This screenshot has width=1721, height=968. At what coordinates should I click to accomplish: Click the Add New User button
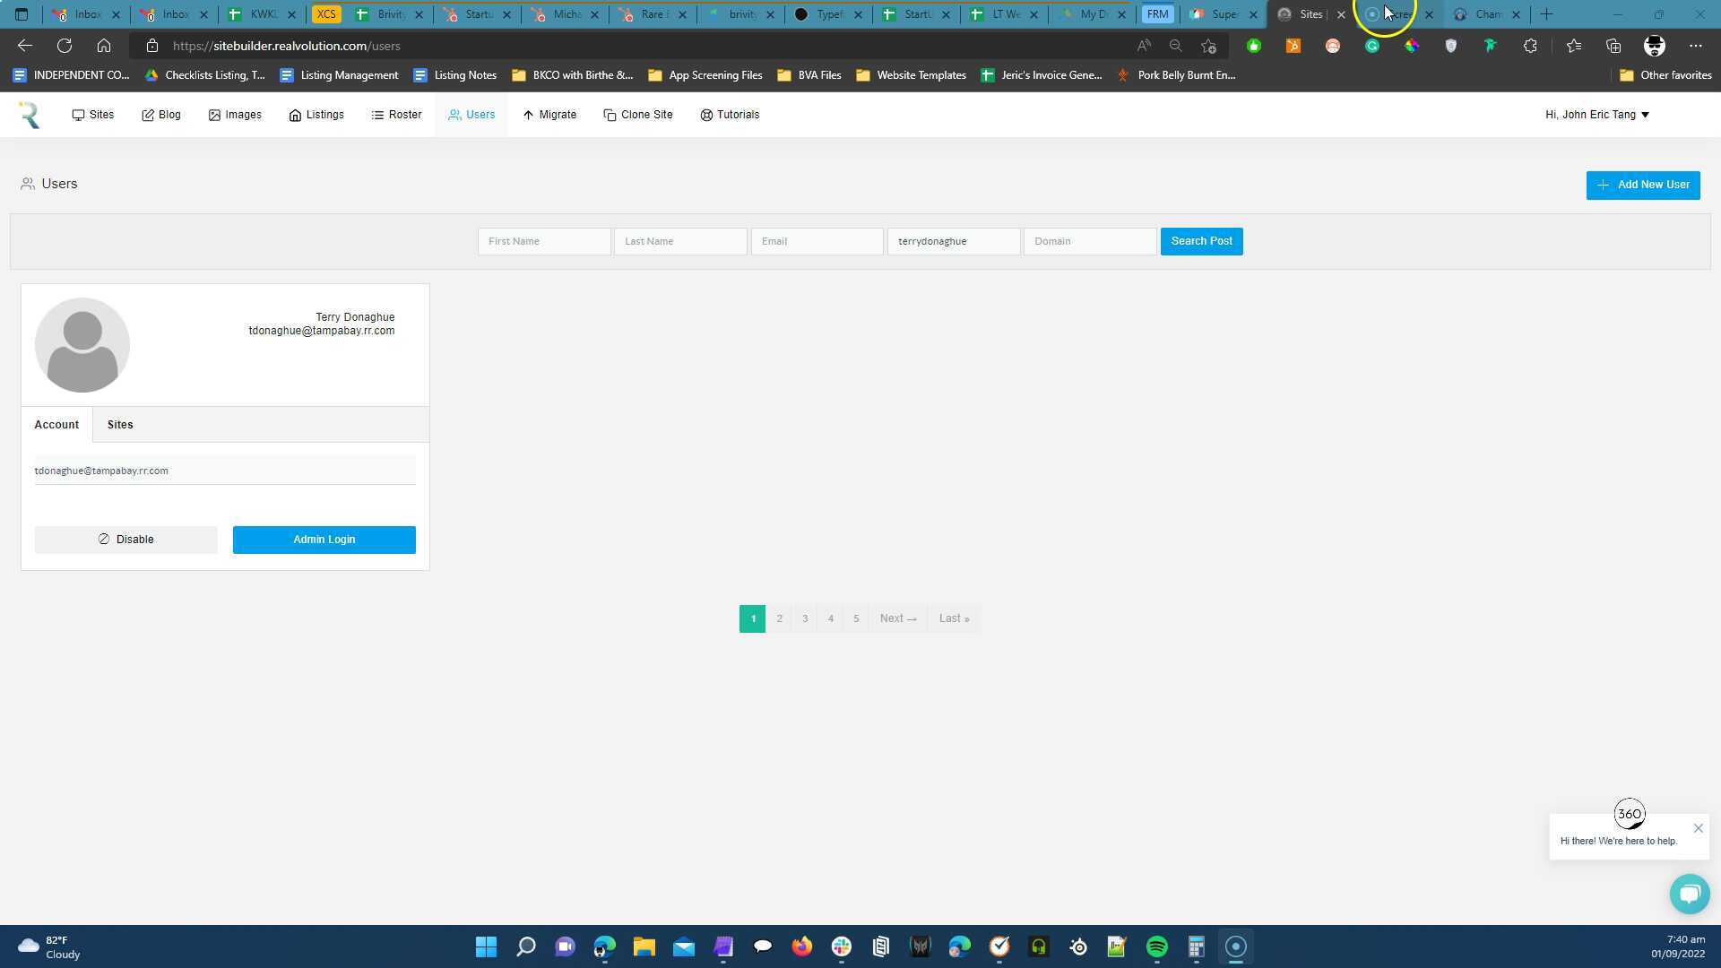[1642, 185]
